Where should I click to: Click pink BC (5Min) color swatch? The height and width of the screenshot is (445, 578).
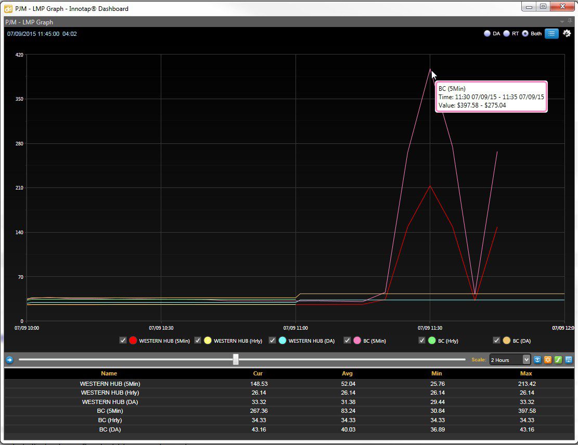357,341
